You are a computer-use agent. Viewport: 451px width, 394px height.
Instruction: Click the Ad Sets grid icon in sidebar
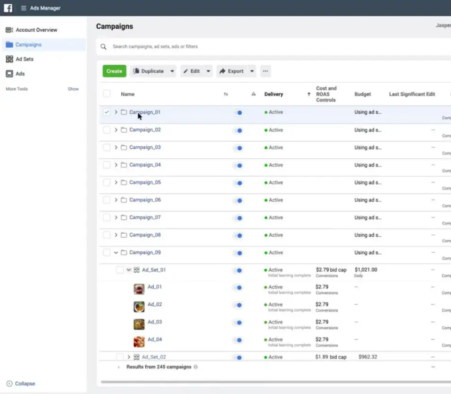[x=9, y=59]
